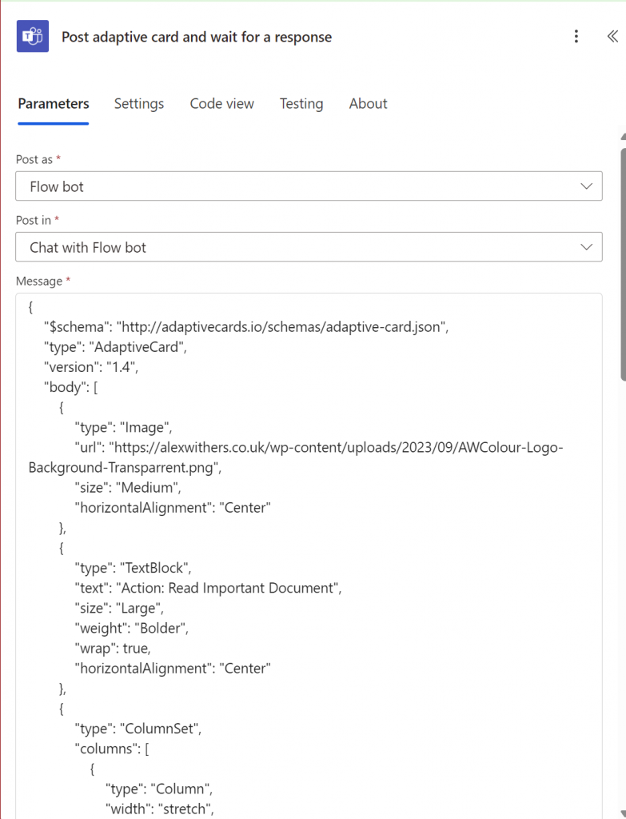Click the action title 'Post adaptive card and wait for a response'

click(197, 37)
